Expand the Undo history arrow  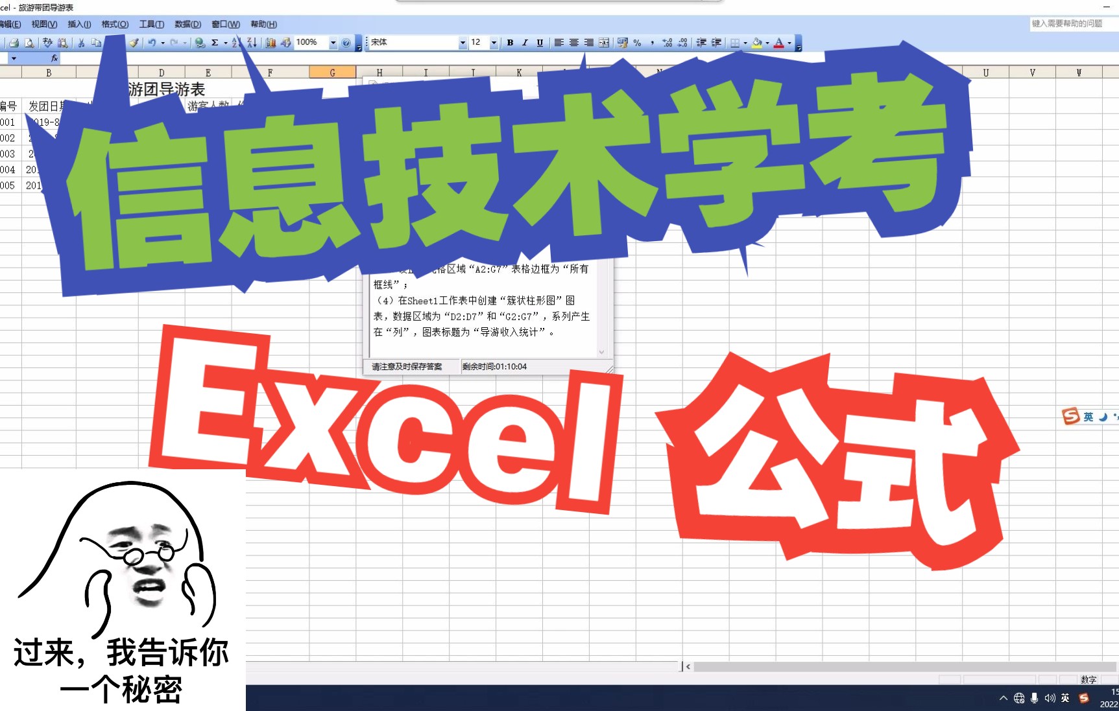click(163, 43)
